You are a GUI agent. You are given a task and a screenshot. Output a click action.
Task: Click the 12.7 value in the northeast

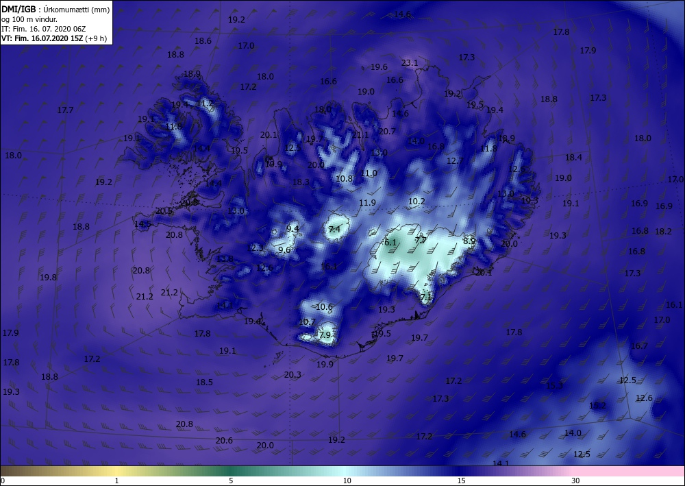[455, 161]
